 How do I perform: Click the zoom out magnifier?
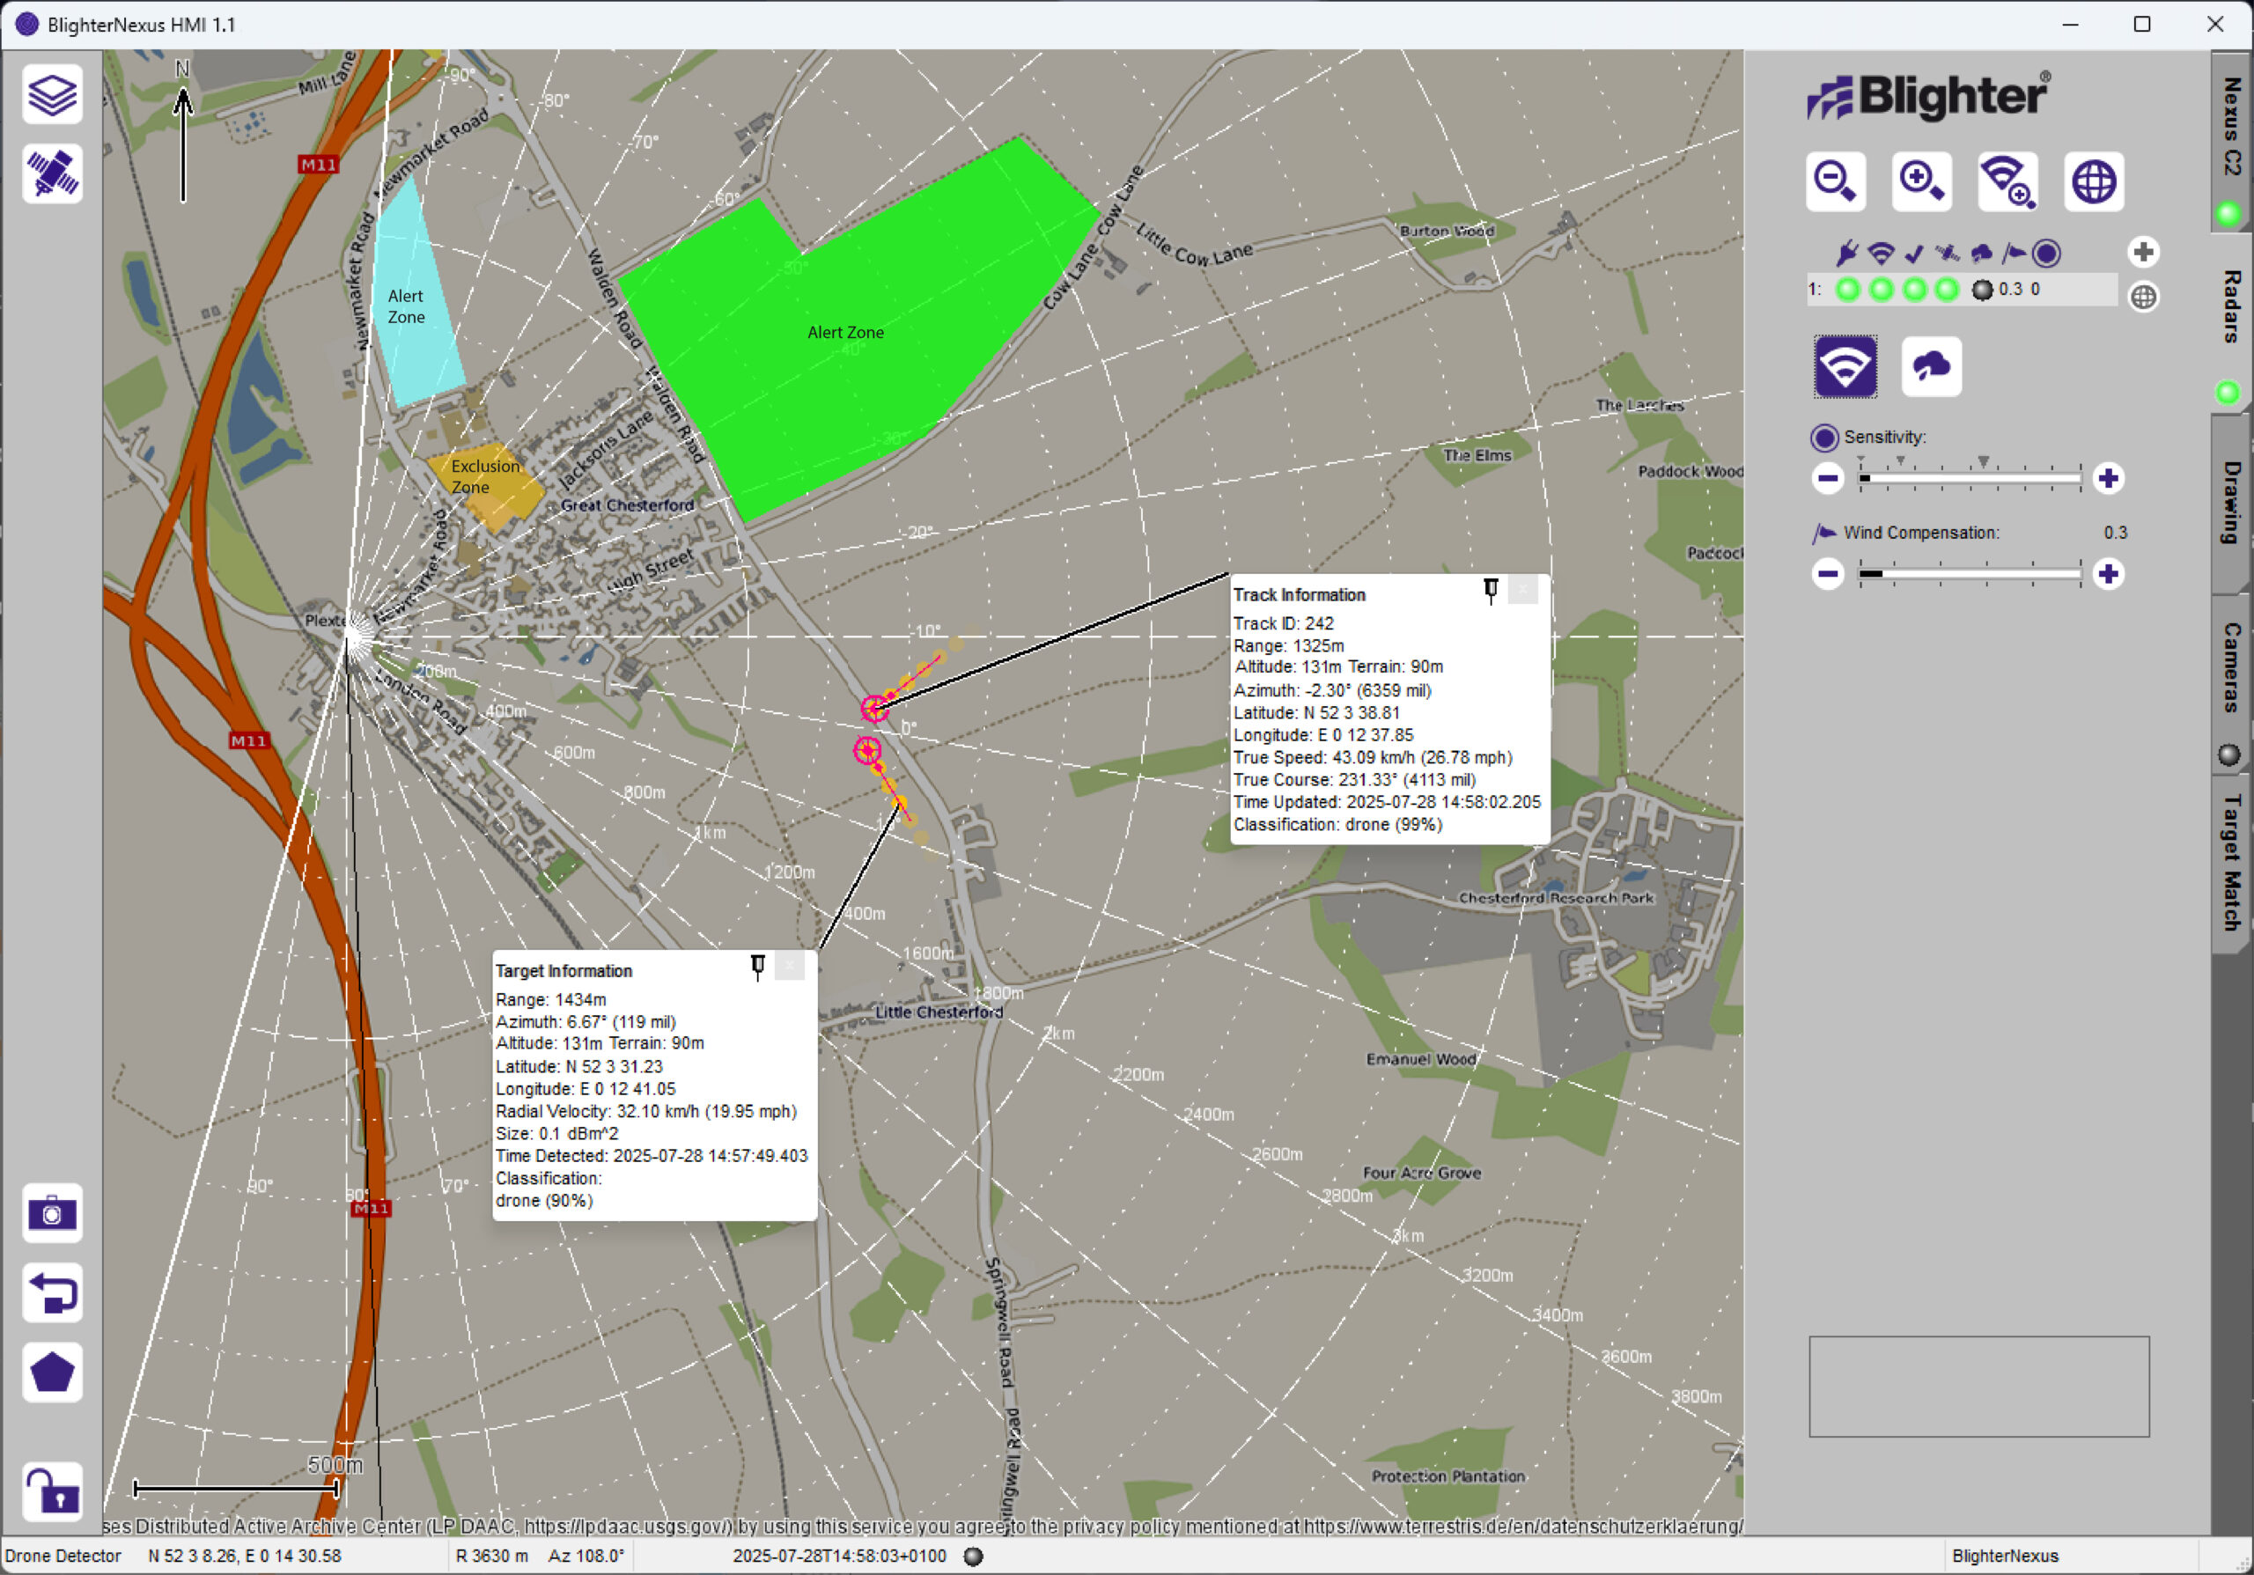pos(1835,181)
